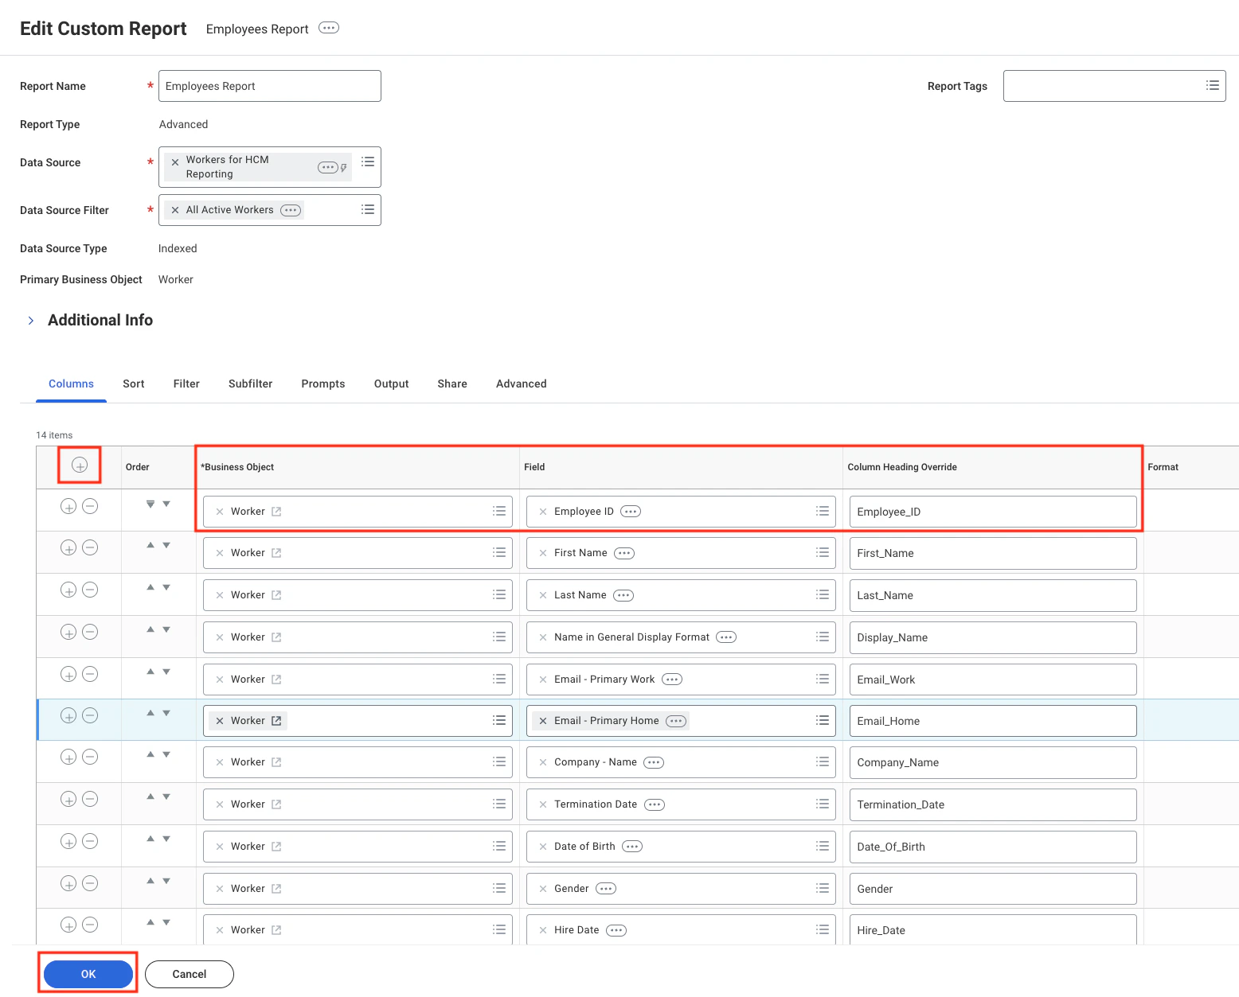
Task: Click inside the Report Name field
Action: [269, 85]
